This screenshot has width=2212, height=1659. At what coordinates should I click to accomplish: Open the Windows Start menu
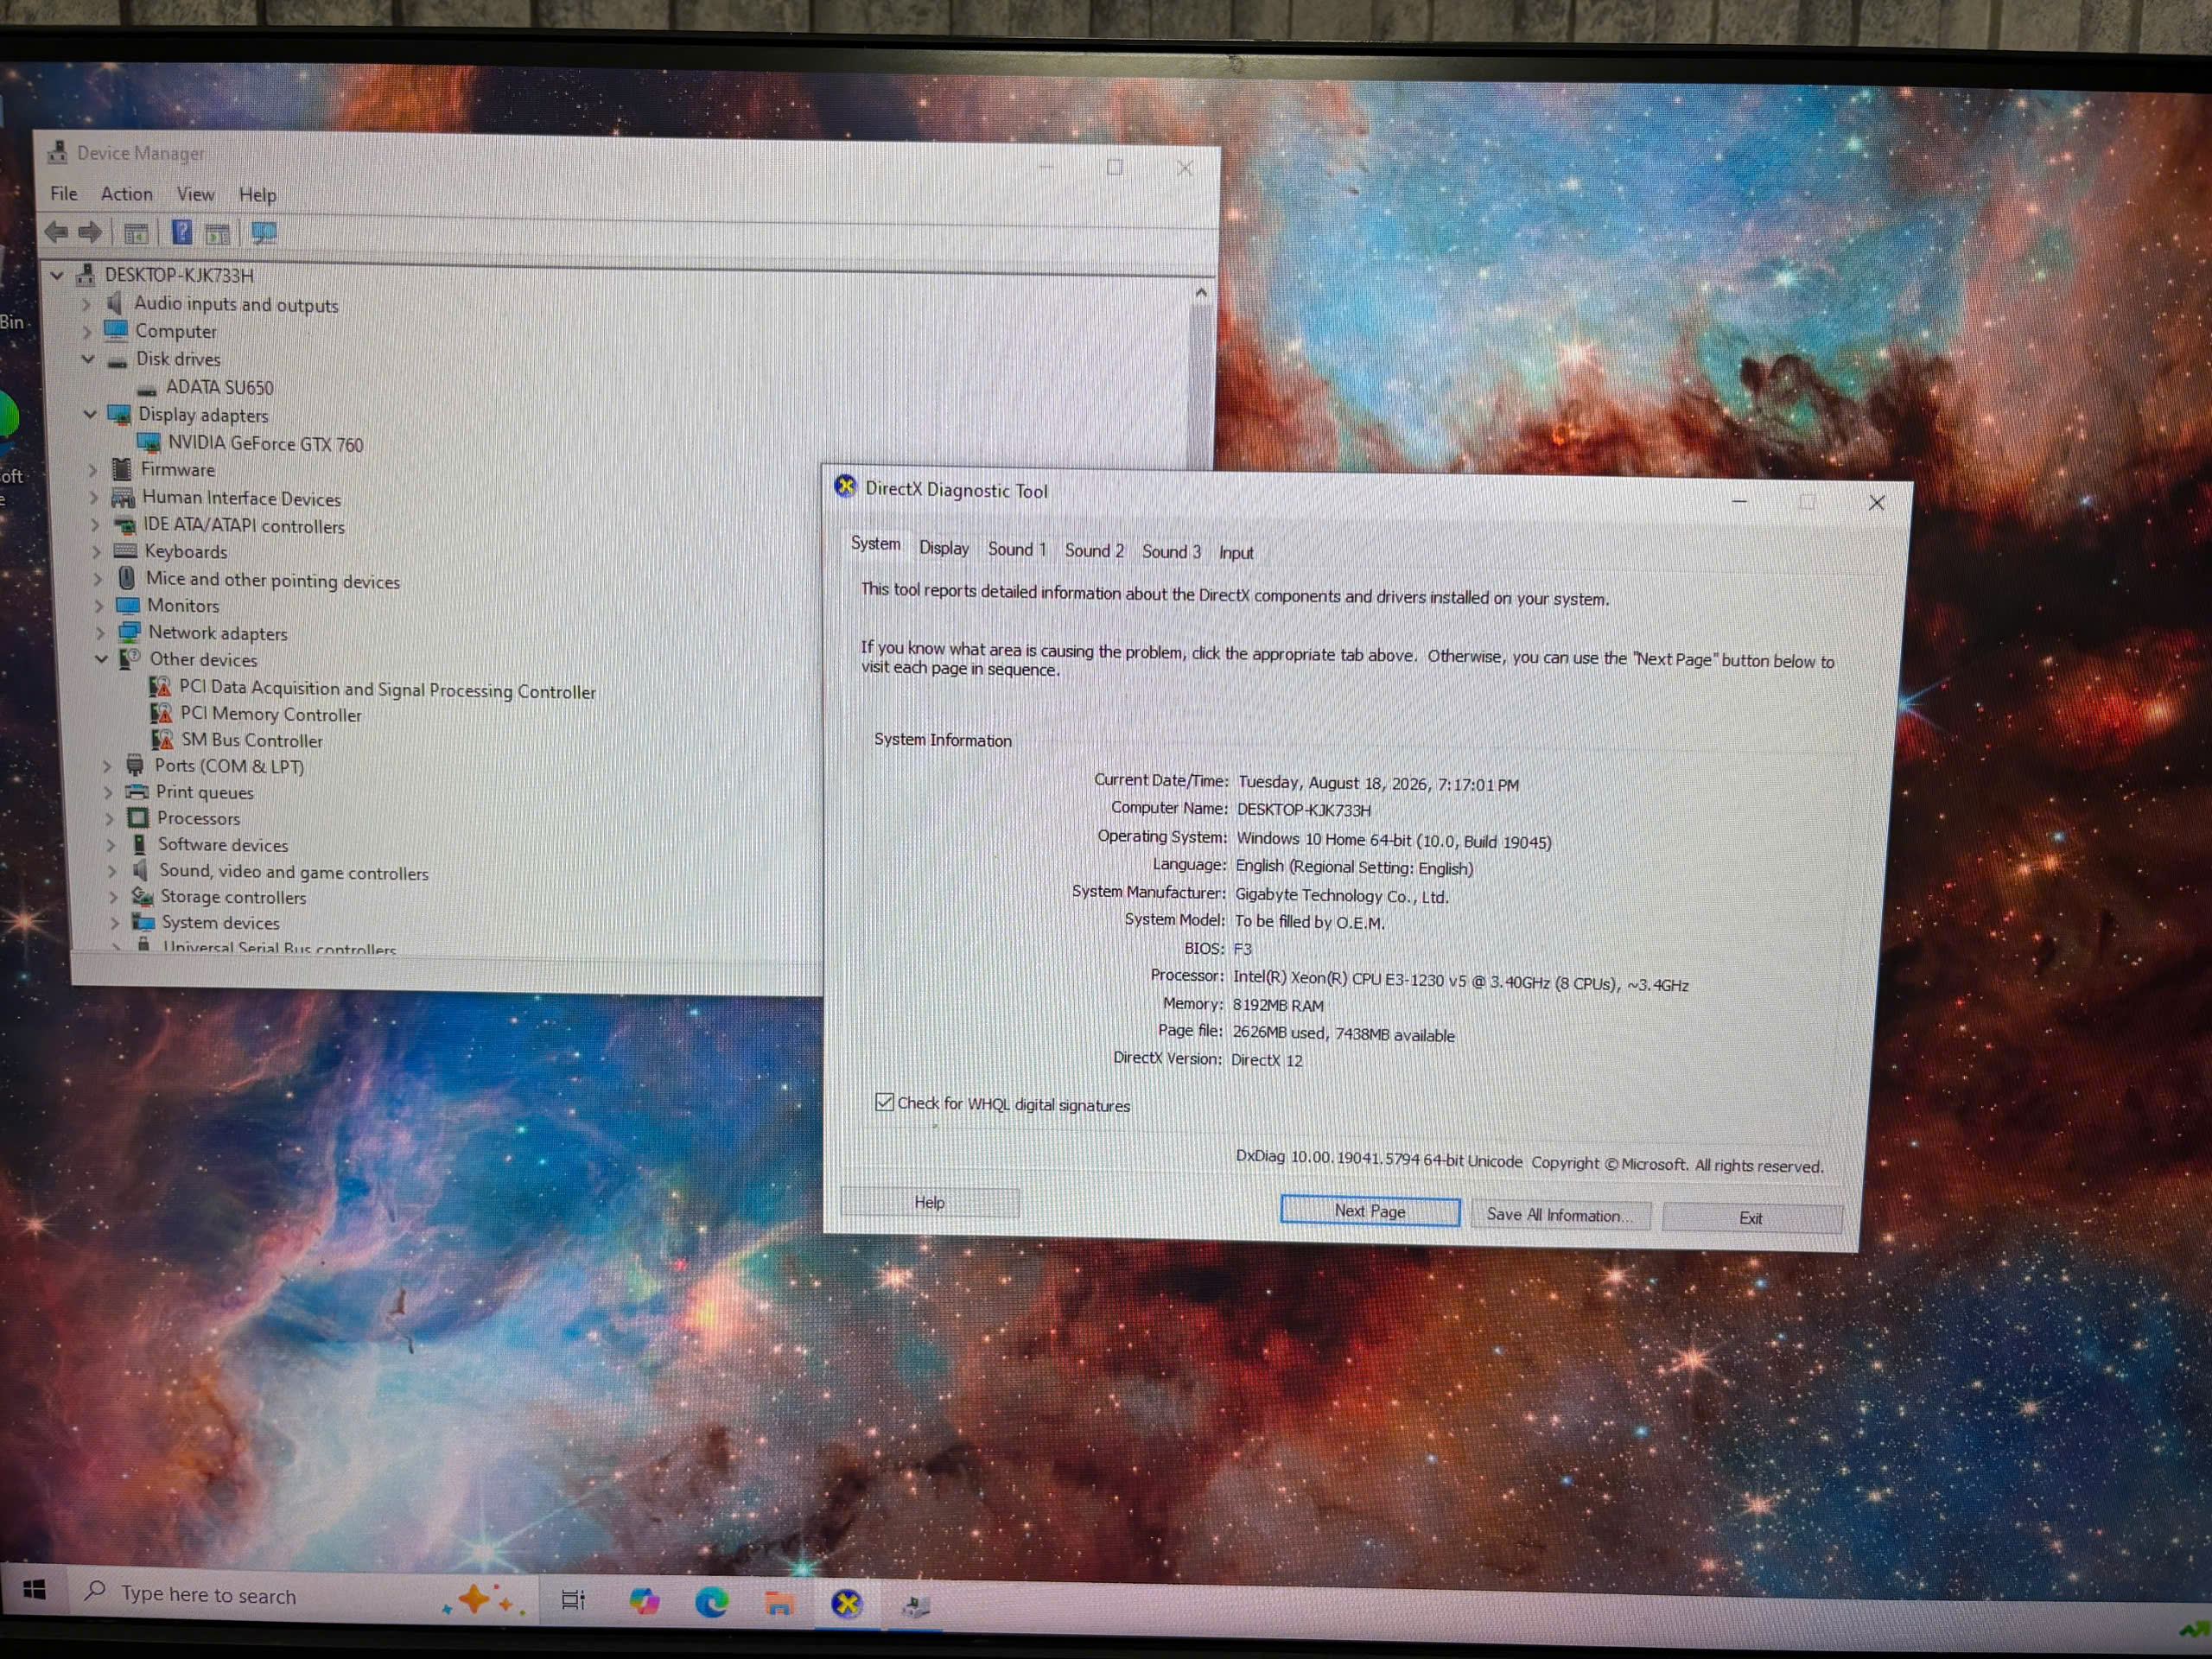(34, 1589)
